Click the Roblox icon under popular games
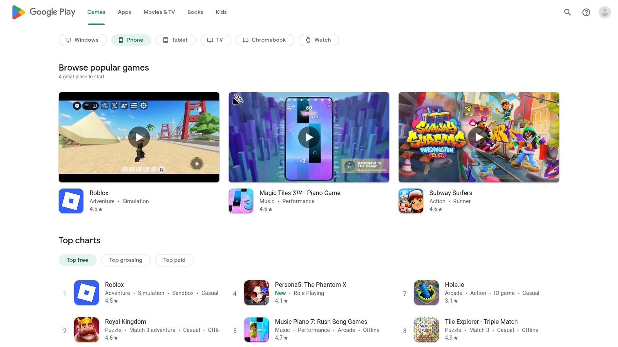The image size is (618, 347). pos(71,201)
